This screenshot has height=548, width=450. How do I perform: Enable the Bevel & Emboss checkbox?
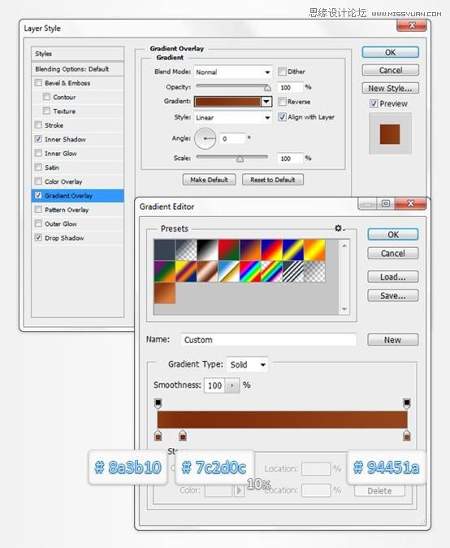pos(38,83)
